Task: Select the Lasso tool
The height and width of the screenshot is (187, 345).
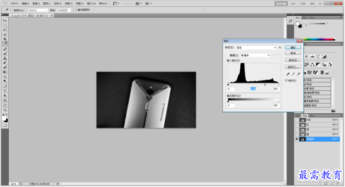Action: click(x=5, y=30)
